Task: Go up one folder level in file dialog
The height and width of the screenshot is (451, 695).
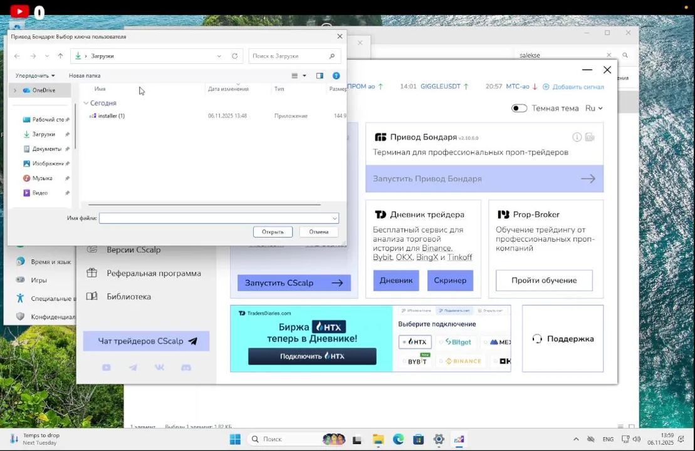Action: click(x=60, y=56)
